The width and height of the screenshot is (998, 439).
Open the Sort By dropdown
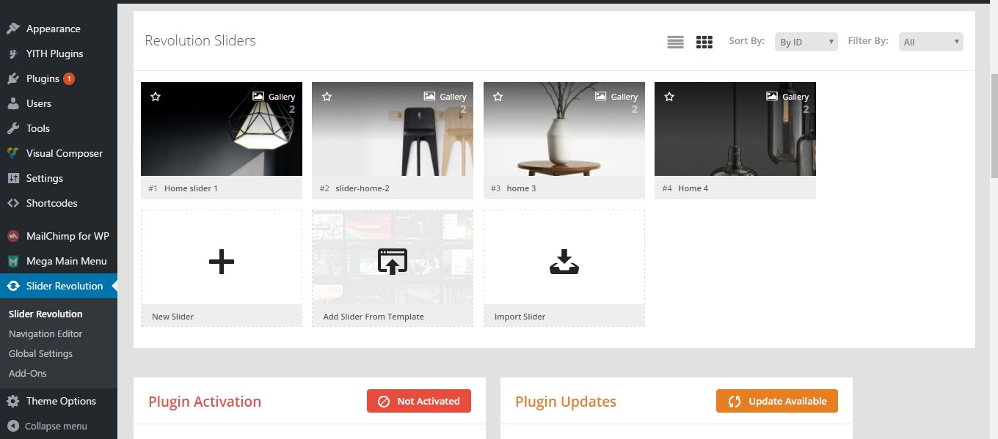(805, 42)
